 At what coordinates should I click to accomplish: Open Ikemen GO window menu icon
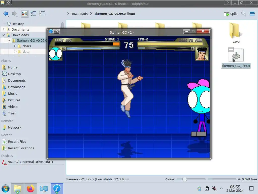(x=51, y=31)
